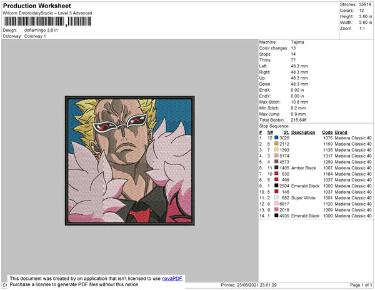Click the Purchase a license notice line

pos(74,284)
